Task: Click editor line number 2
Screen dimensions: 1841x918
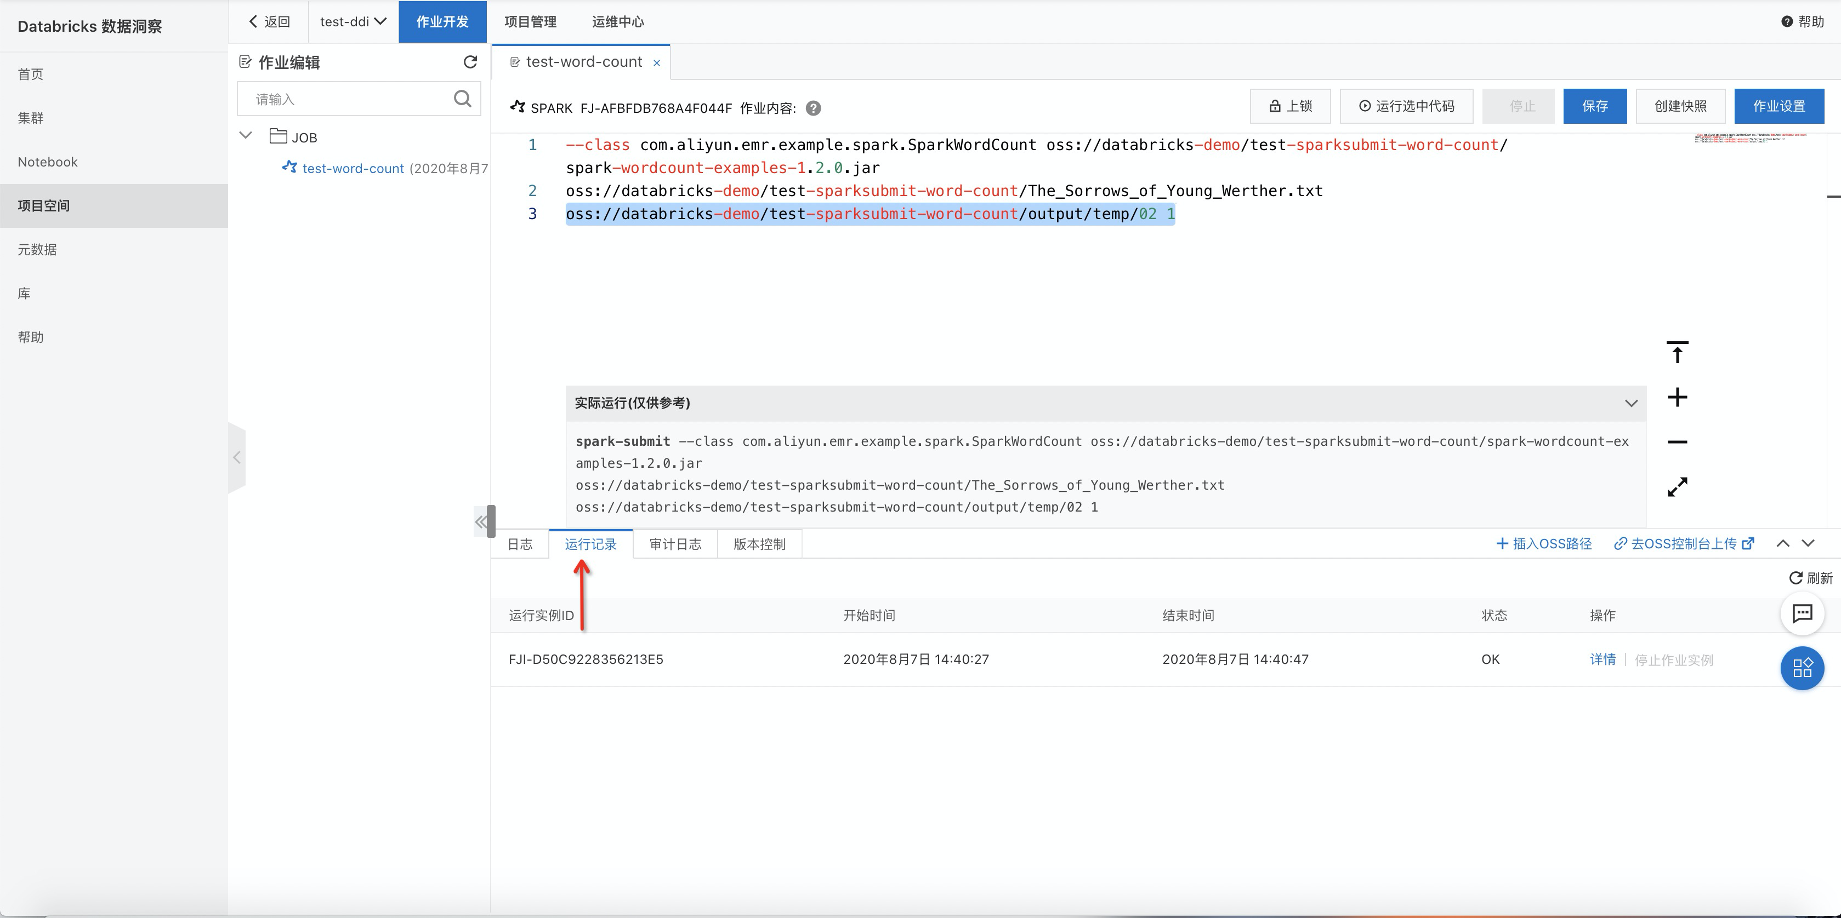Action: tap(532, 191)
